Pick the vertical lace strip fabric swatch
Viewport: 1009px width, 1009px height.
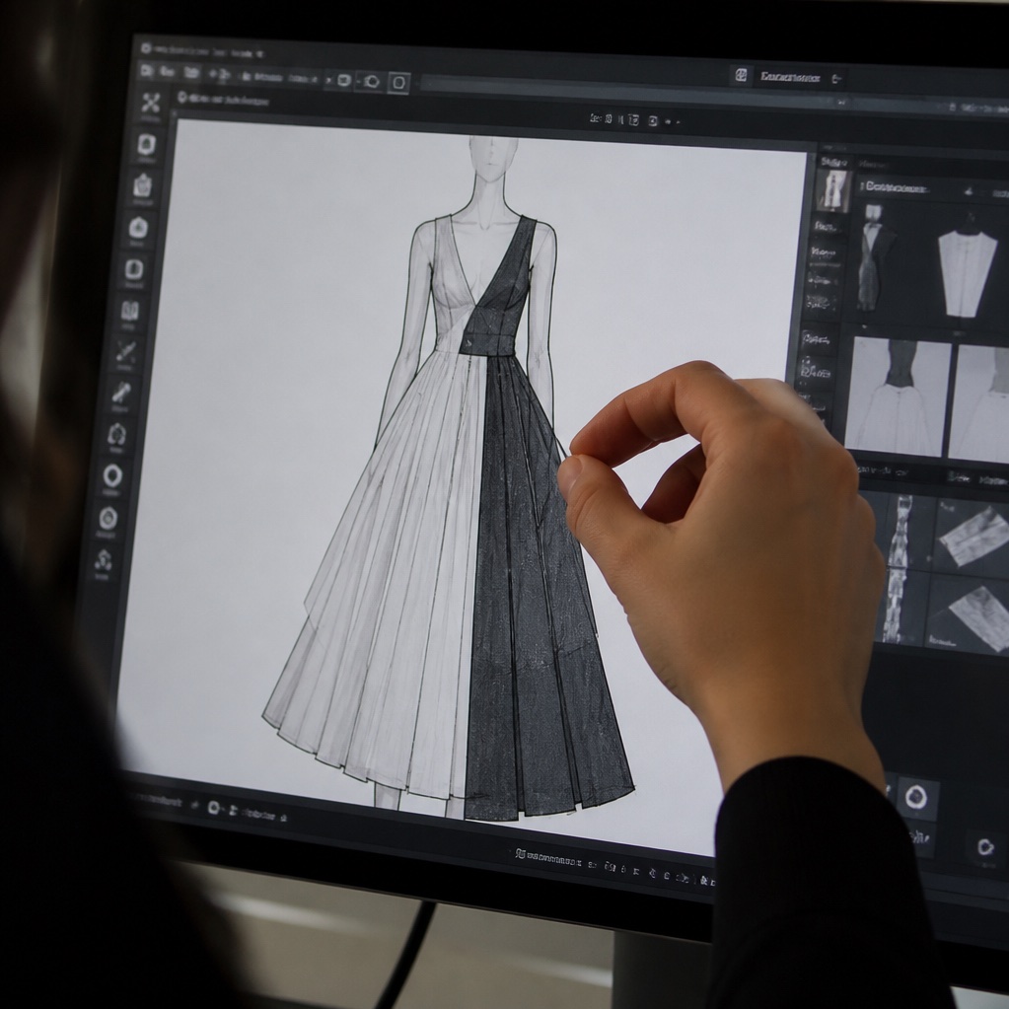click(x=897, y=569)
